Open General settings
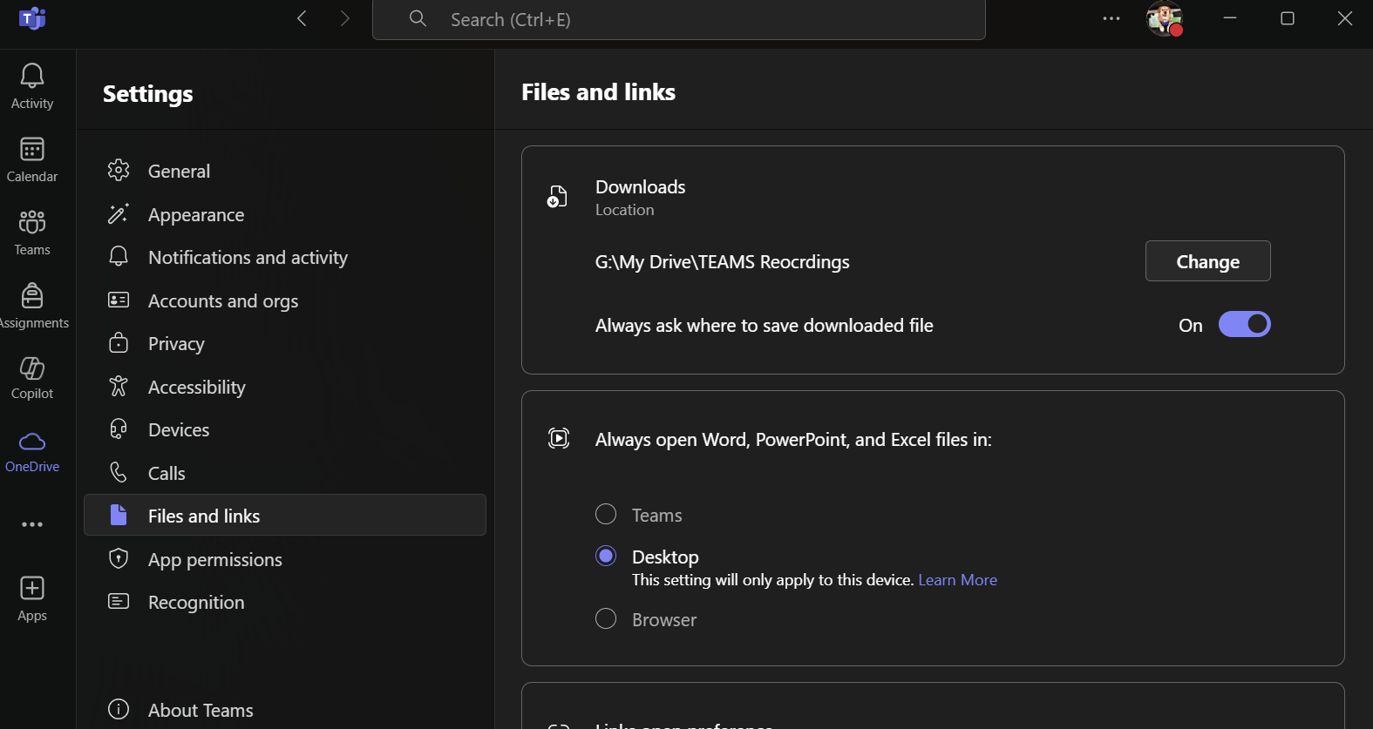 [285, 171]
